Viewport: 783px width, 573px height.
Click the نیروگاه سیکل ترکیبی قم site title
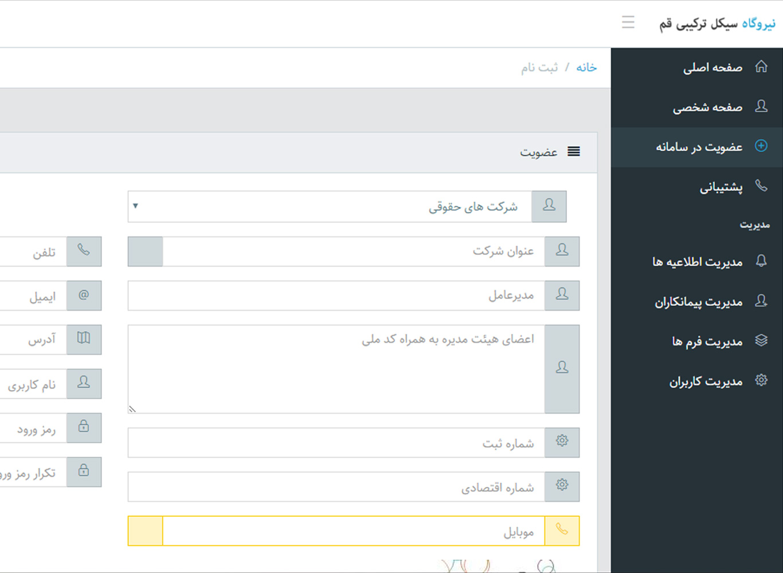[x=717, y=23]
